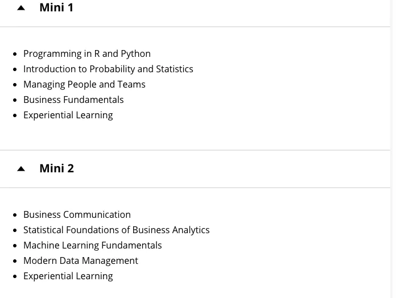396x298 pixels.
Task: Select Statistical Foundations of Business Analytics
Action: [116, 230]
